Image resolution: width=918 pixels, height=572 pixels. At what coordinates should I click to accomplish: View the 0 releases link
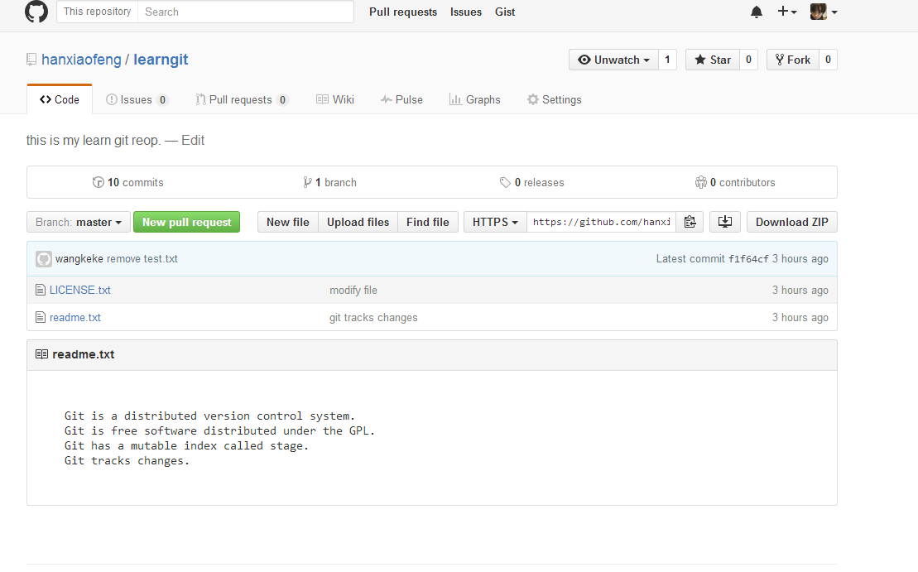click(531, 183)
